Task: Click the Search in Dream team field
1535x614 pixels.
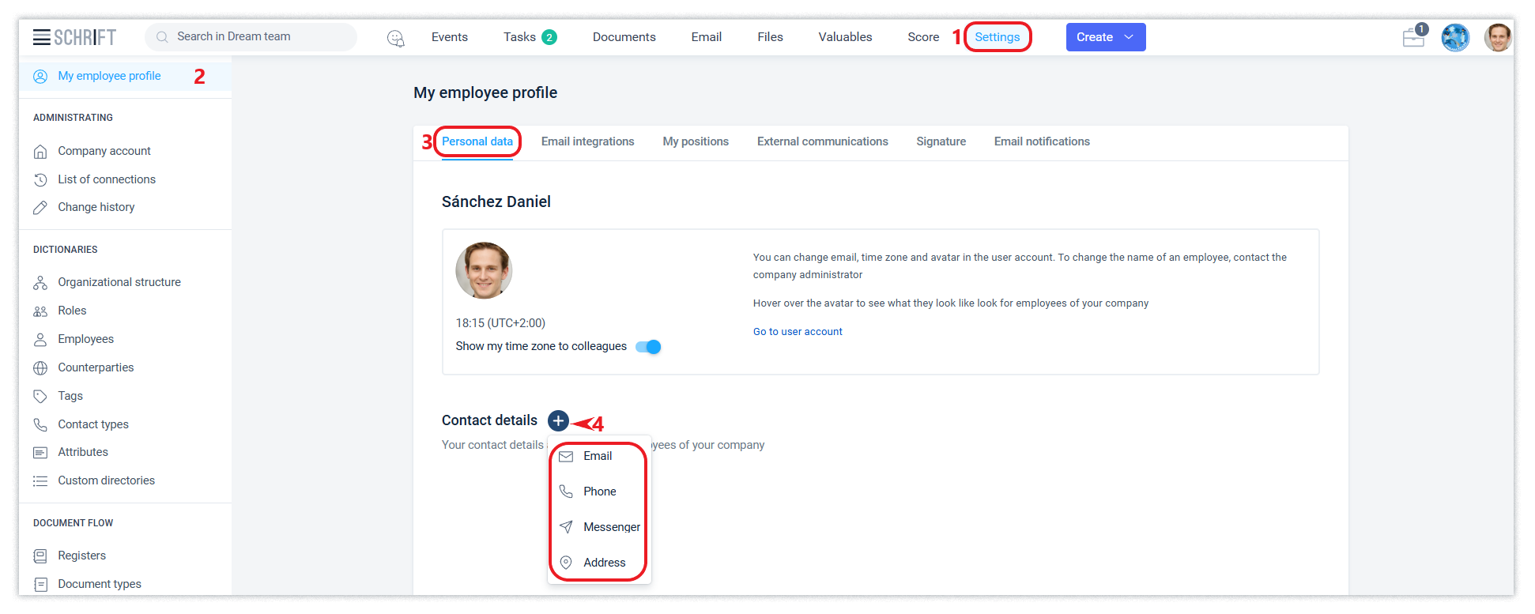Action: (x=251, y=37)
